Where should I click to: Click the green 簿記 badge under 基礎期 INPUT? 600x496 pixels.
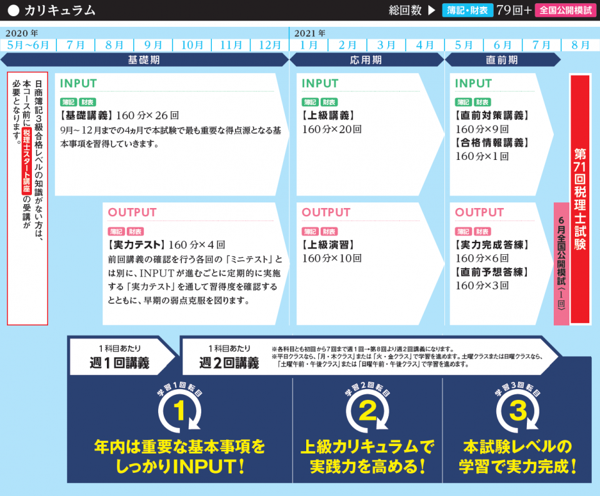pos(67,102)
